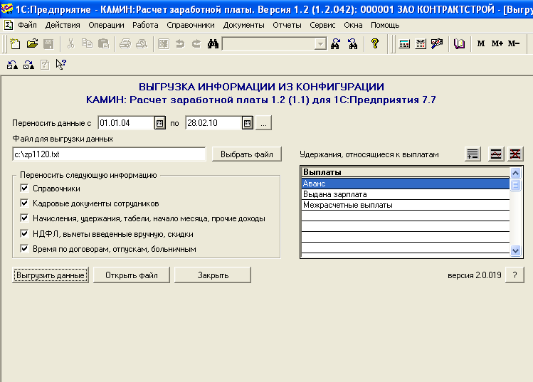This screenshot has height=382, width=533.
Task: Open the Отчеты menu
Action: click(x=287, y=25)
